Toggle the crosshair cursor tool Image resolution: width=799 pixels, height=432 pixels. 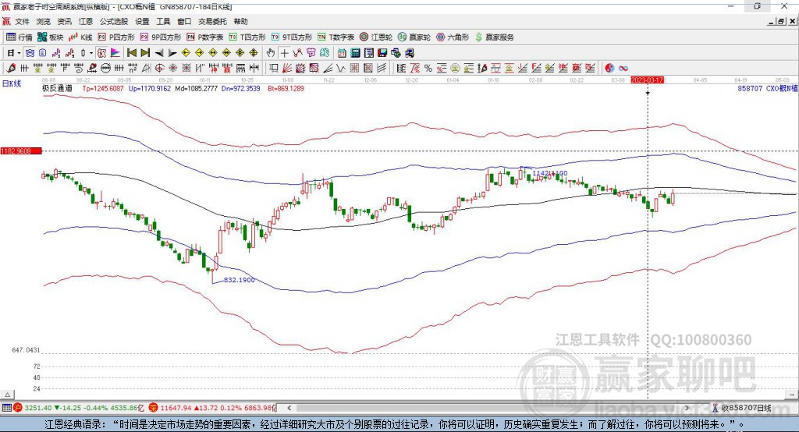(284, 53)
